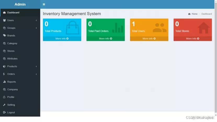Click the Category files icon in sidebar
This screenshot has width=217, height=122.
(4, 43)
